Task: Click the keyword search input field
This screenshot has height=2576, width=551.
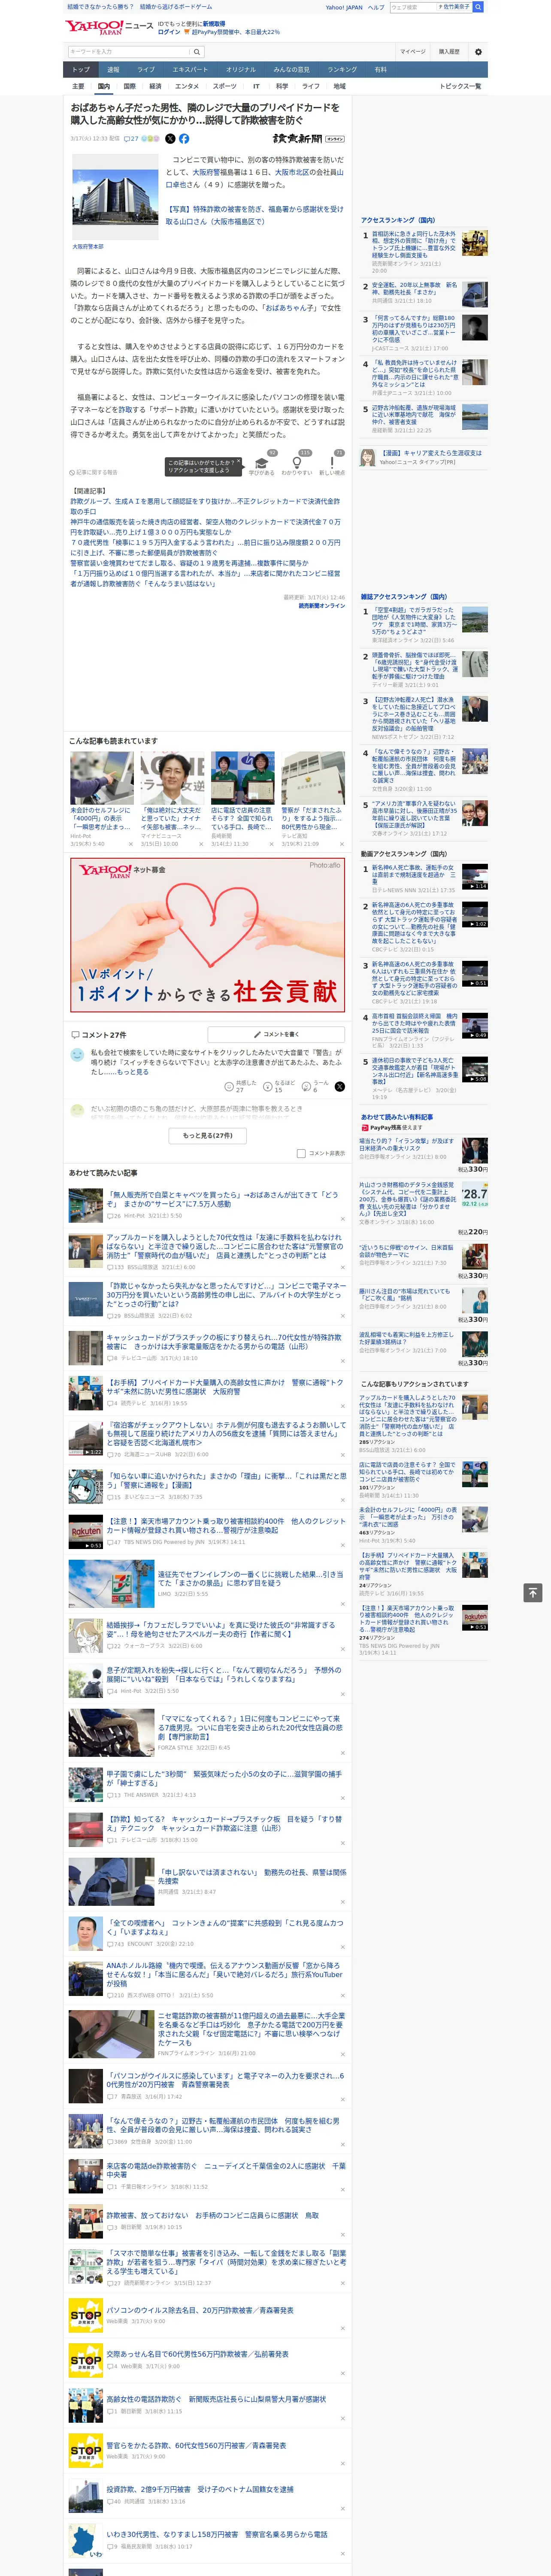Action: [129, 51]
